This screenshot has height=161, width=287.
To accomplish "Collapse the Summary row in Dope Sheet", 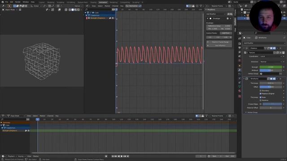I will pyautogui.click(x=1, y=123).
